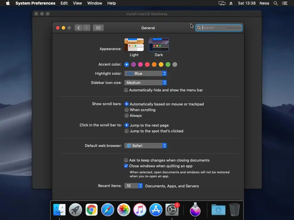Screen dimensions: 294x220
Task: Click the screen mirroring display icon
Action: [x=222, y=3]
